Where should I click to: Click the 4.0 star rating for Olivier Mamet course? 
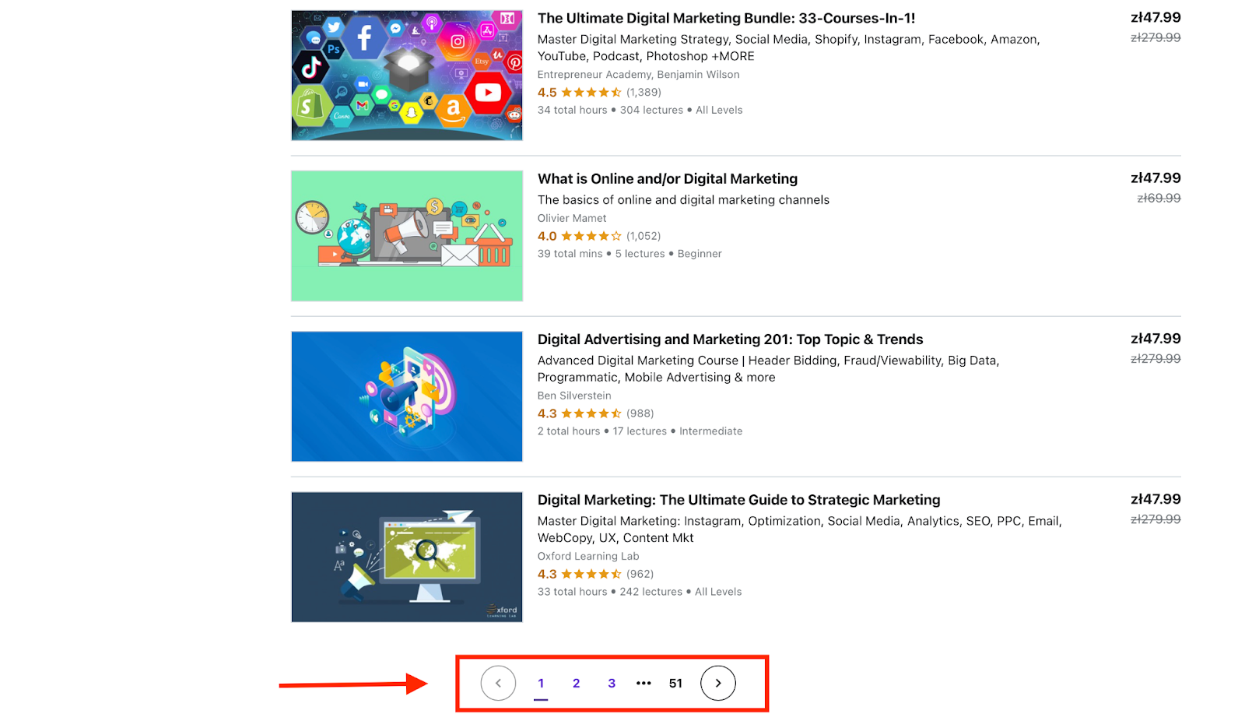(x=591, y=236)
